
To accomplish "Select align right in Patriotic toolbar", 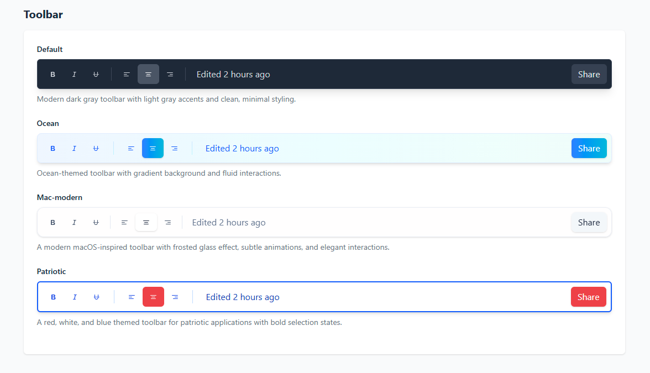I will pos(175,297).
